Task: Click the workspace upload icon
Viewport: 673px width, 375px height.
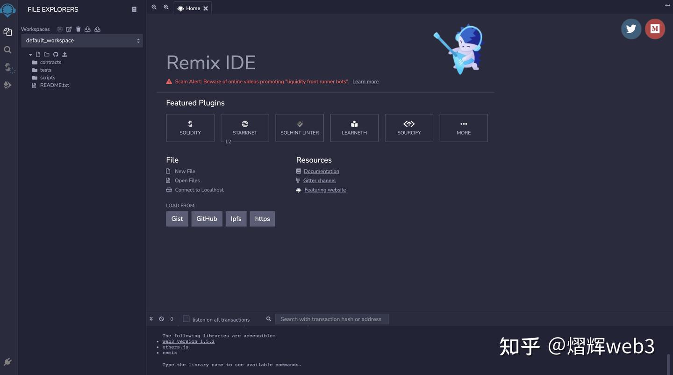Action: 97,29
